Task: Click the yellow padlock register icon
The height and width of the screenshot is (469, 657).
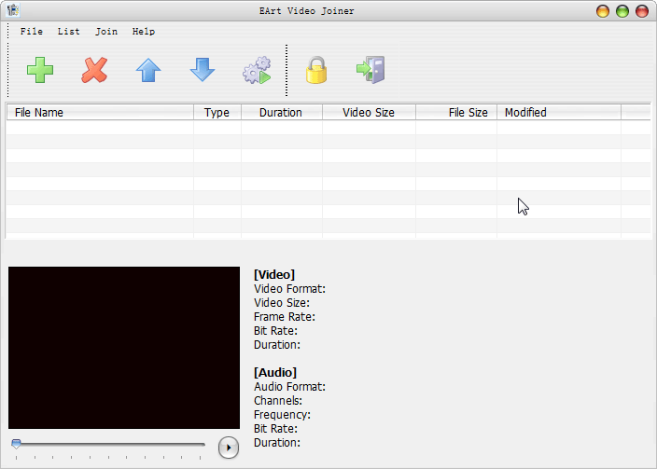Action: coord(316,70)
